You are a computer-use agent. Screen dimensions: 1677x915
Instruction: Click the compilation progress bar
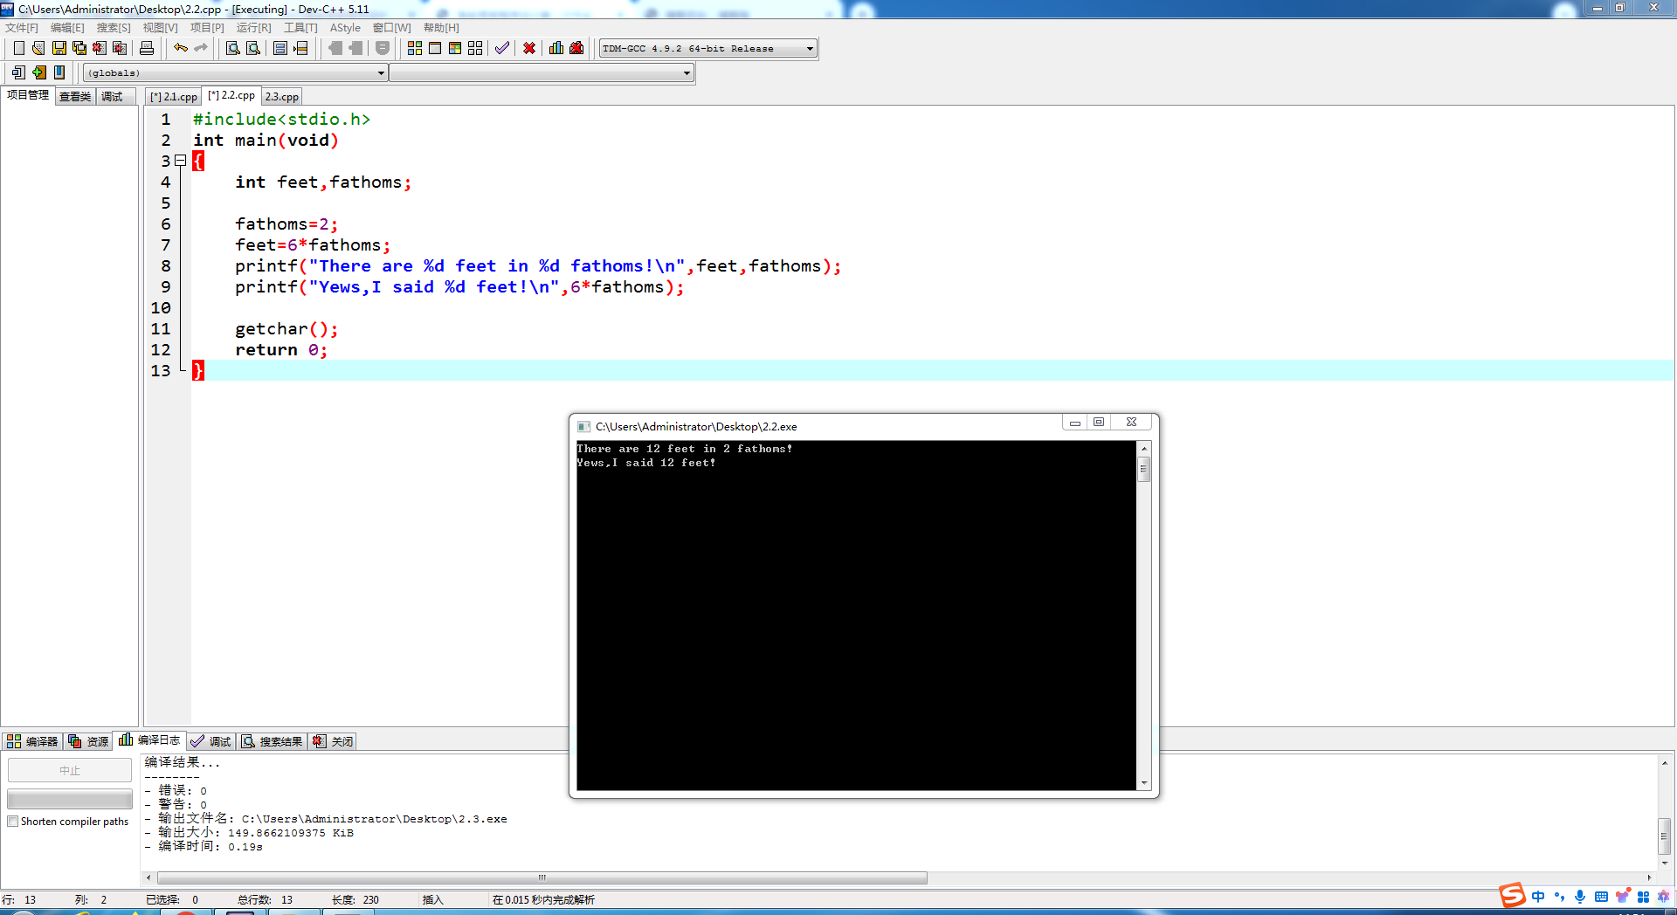70,799
